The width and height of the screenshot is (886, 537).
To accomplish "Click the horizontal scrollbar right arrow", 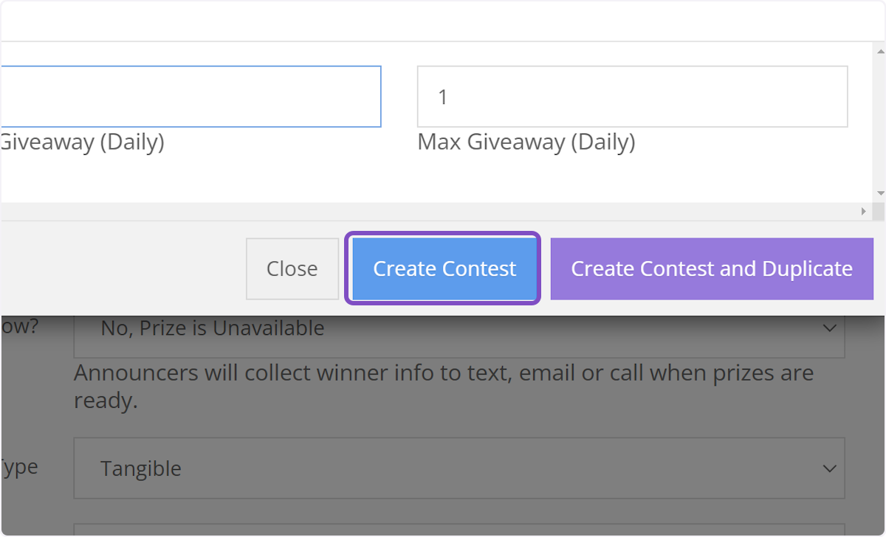I will pyautogui.click(x=862, y=211).
